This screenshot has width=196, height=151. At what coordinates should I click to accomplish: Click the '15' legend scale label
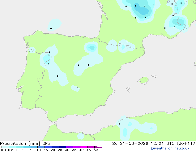coord(46,150)
